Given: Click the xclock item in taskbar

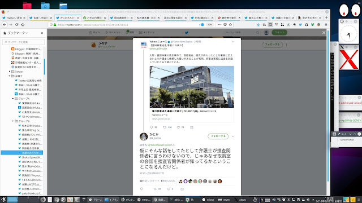Looking at the screenshot, I should pyautogui.click(x=208, y=200).
